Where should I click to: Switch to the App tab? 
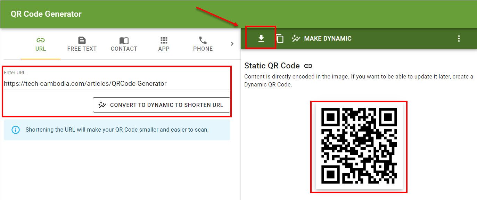coord(164,44)
